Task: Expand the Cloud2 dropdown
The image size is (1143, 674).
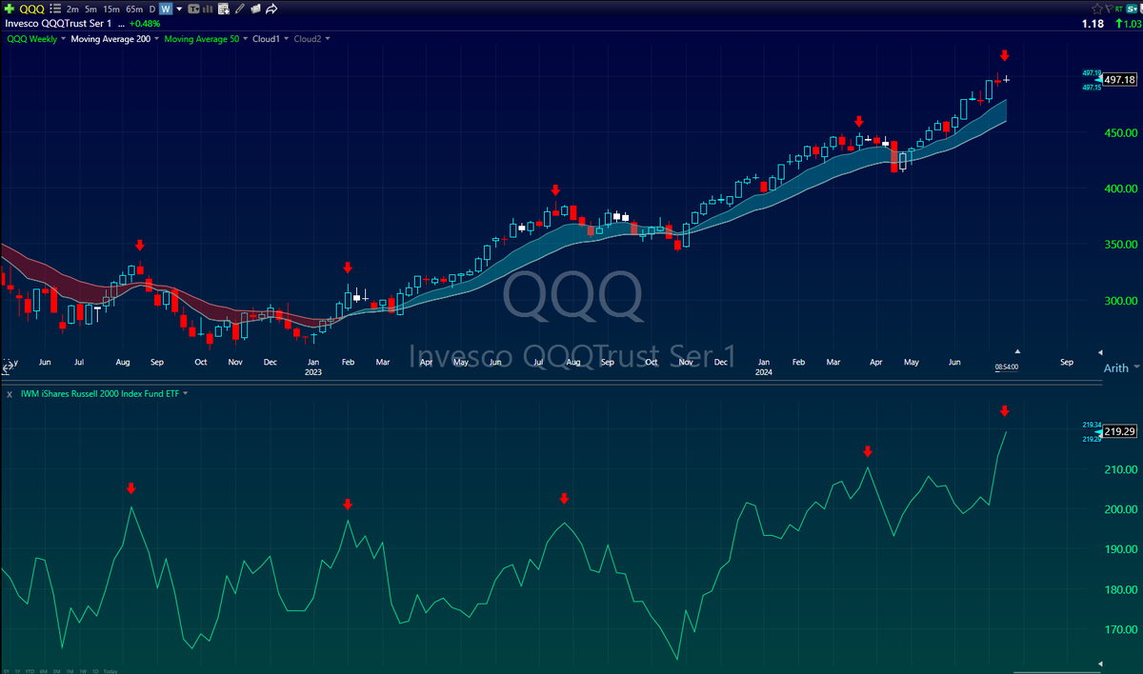Action: (328, 39)
